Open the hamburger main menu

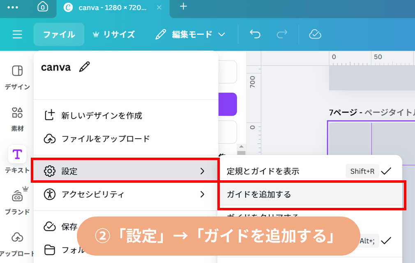17,35
